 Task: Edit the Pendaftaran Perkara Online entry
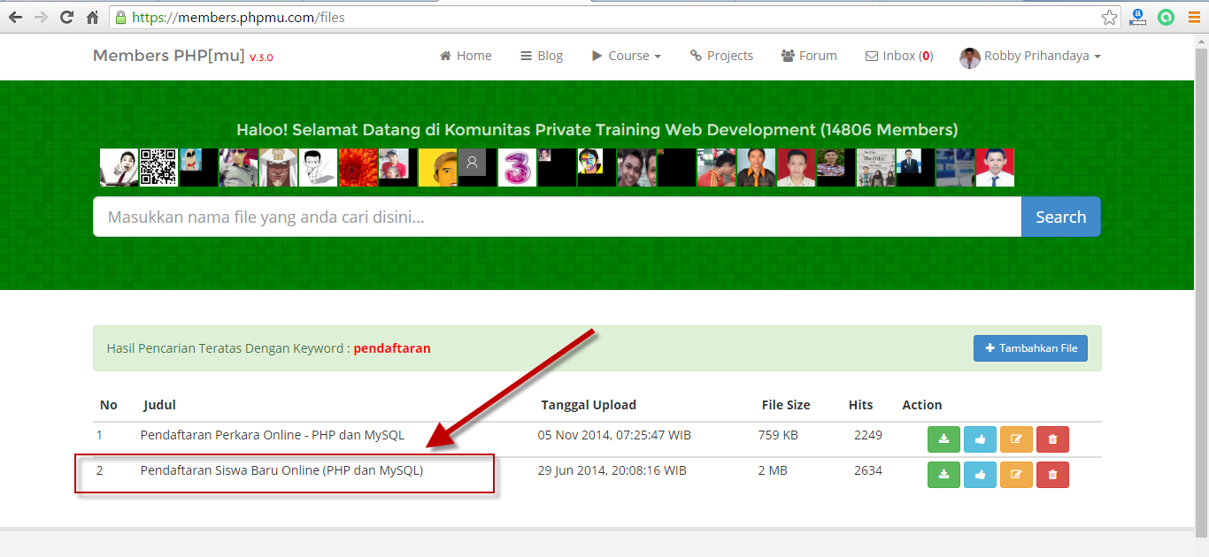click(x=1016, y=439)
